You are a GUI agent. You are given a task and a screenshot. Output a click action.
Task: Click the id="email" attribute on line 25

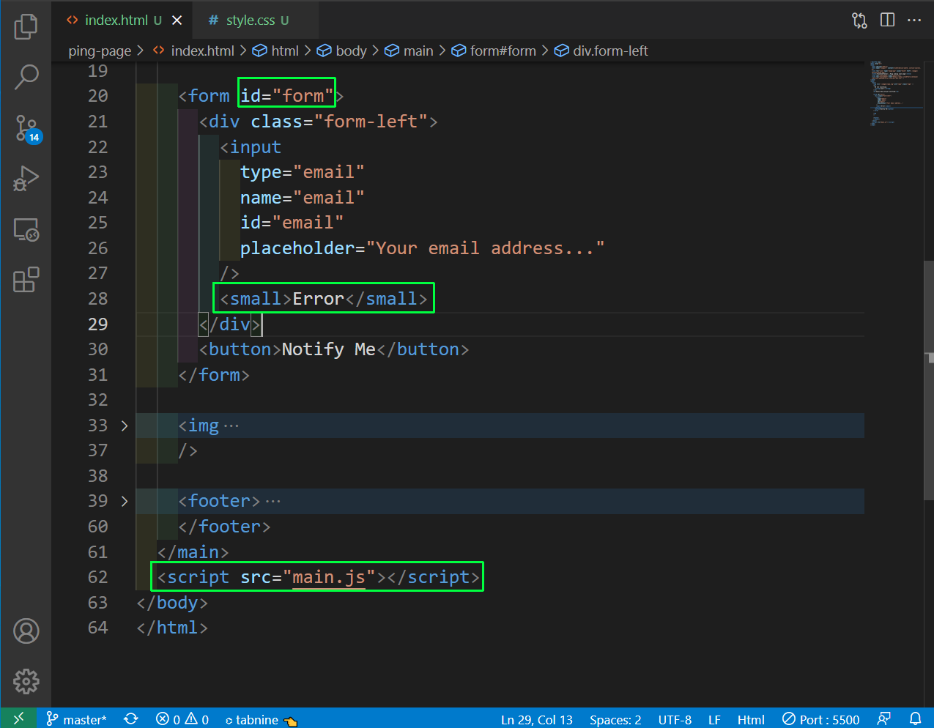(x=292, y=223)
